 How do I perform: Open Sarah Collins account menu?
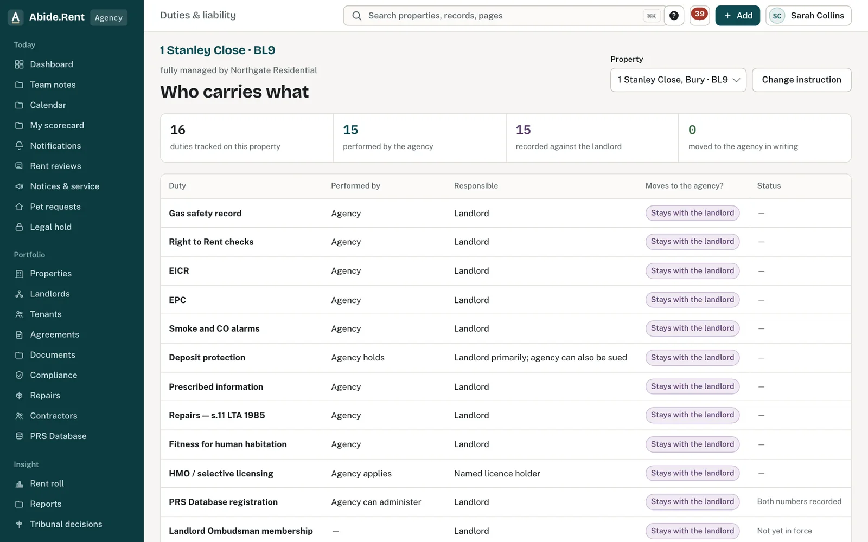point(808,16)
